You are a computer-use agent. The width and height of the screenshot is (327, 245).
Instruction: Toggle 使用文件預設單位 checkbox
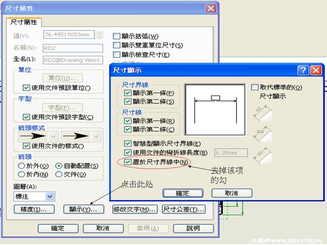[x=26, y=88]
